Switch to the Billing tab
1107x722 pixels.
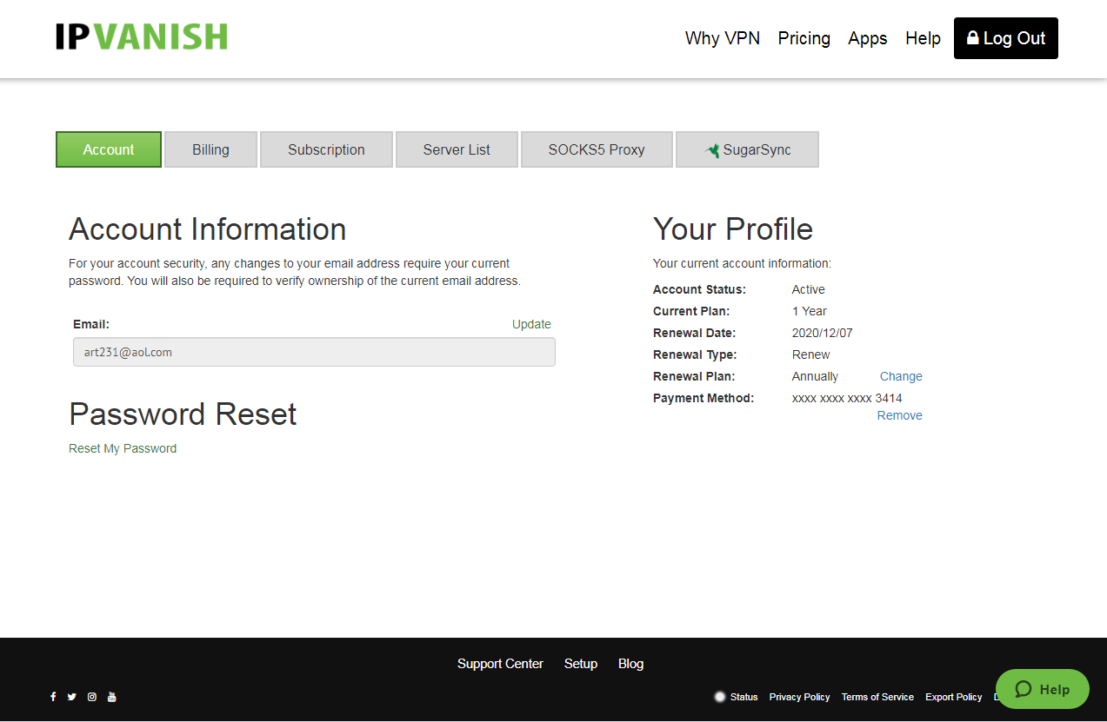pos(210,149)
